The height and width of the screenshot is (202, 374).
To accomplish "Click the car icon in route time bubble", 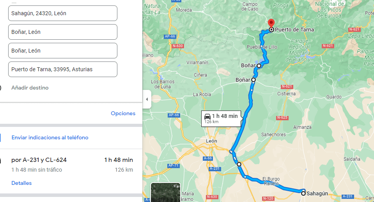I will [x=207, y=116].
